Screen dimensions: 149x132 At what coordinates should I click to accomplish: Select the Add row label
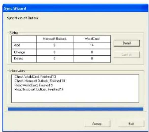[x=17, y=45]
